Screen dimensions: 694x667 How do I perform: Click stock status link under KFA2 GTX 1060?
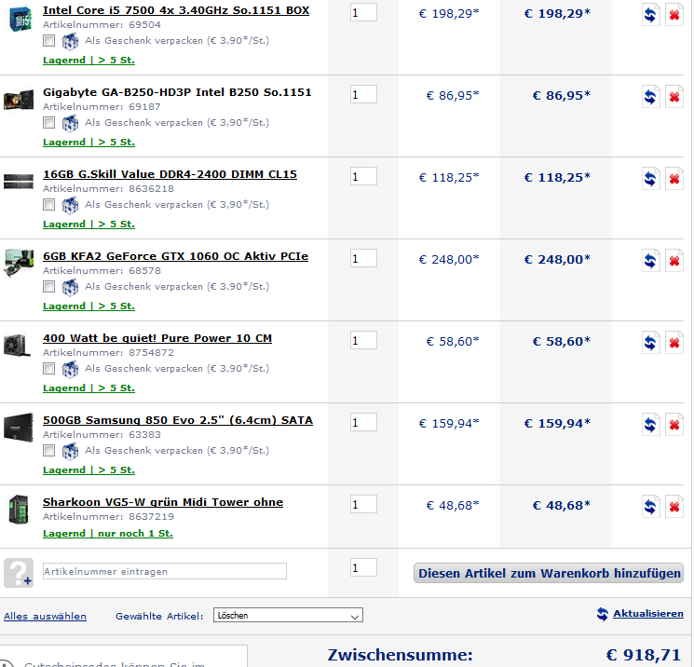[88, 306]
